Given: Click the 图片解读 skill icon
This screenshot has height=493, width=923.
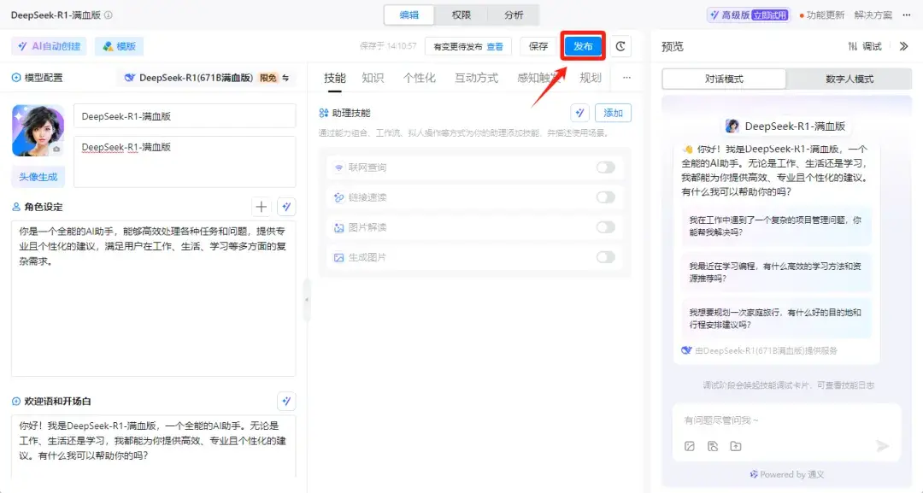Looking at the screenshot, I should (x=338, y=227).
